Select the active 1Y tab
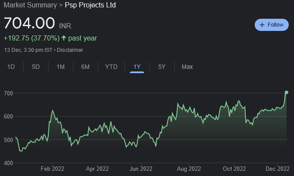The image size is (294, 176). pos(137,67)
